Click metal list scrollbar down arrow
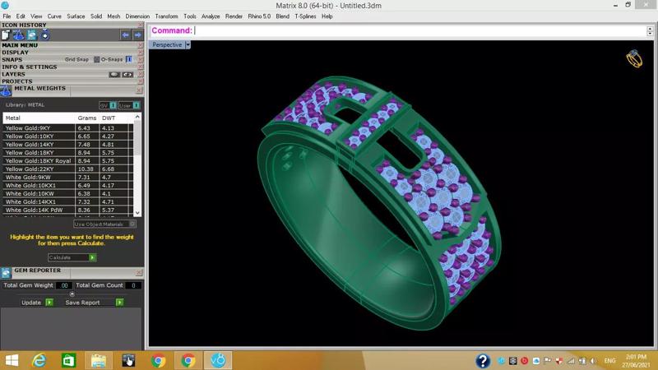This screenshot has height=370, width=658. [x=137, y=213]
